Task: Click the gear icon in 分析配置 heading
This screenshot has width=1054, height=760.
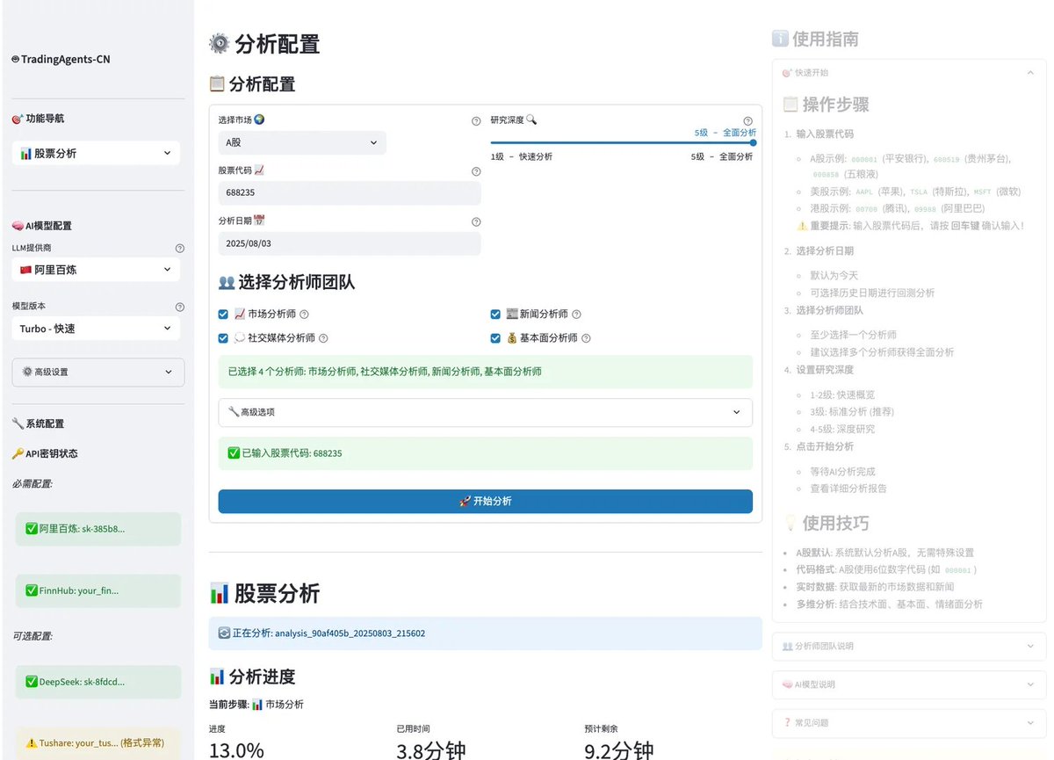Action: click(x=219, y=43)
